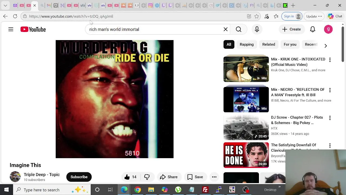The height and width of the screenshot is (195, 346).
Task: Open the Triple Deep channel avatar
Action: 15,177
